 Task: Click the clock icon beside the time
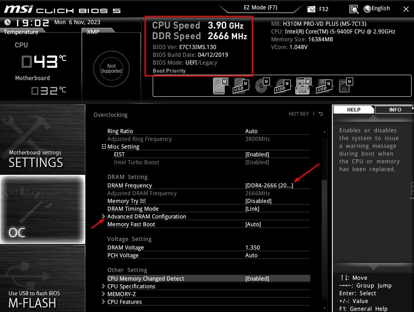[x=8, y=22]
